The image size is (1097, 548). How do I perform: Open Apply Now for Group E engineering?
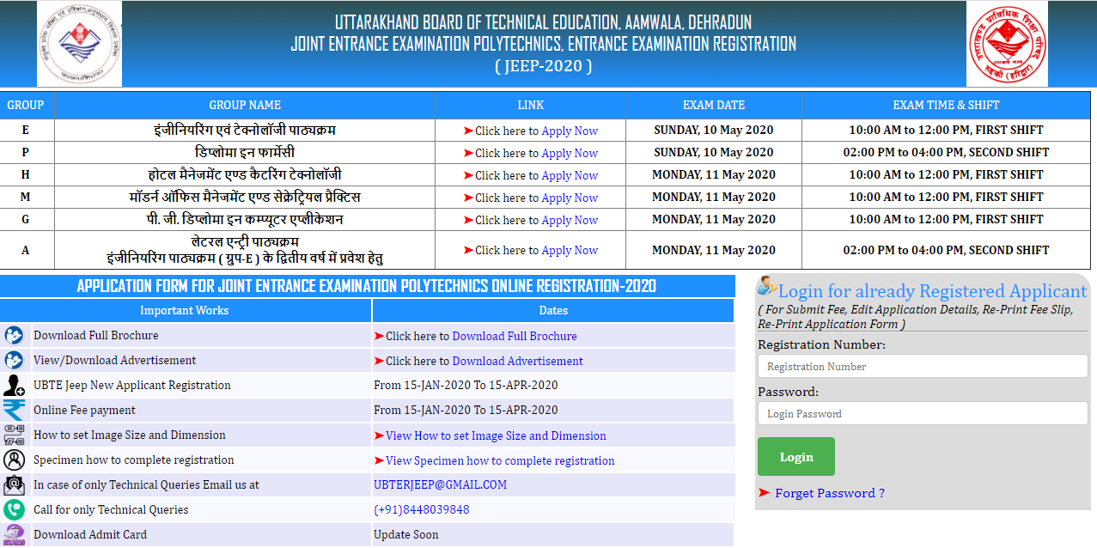(570, 131)
